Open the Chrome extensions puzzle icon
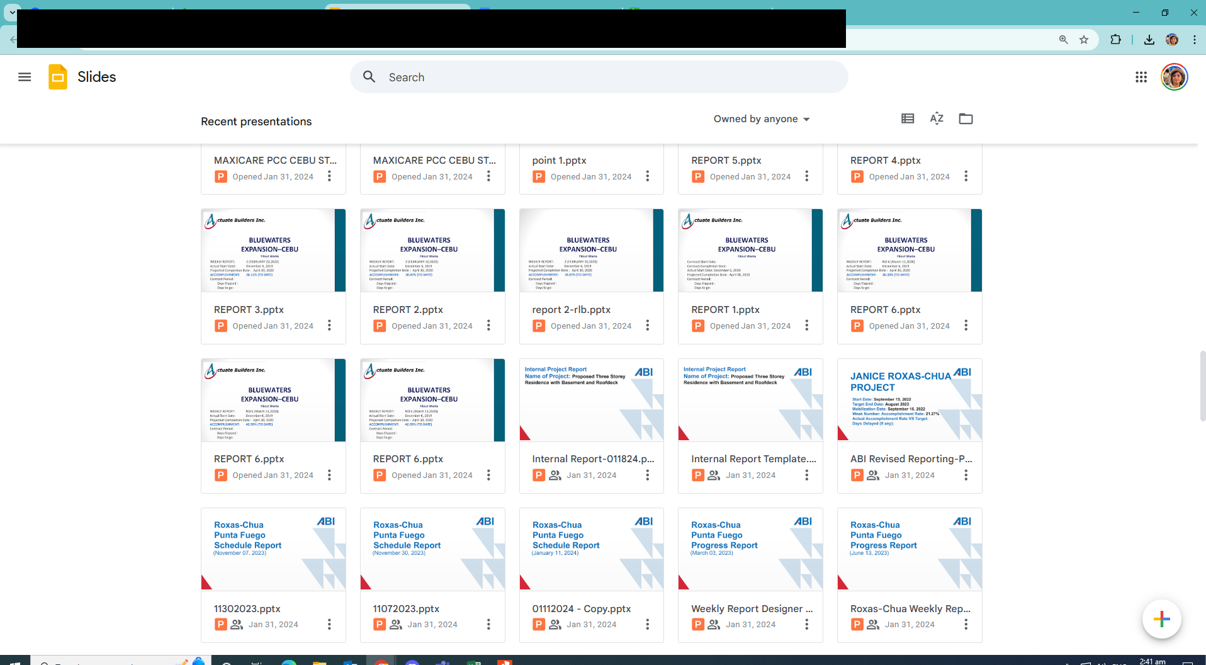 coord(1115,40)
